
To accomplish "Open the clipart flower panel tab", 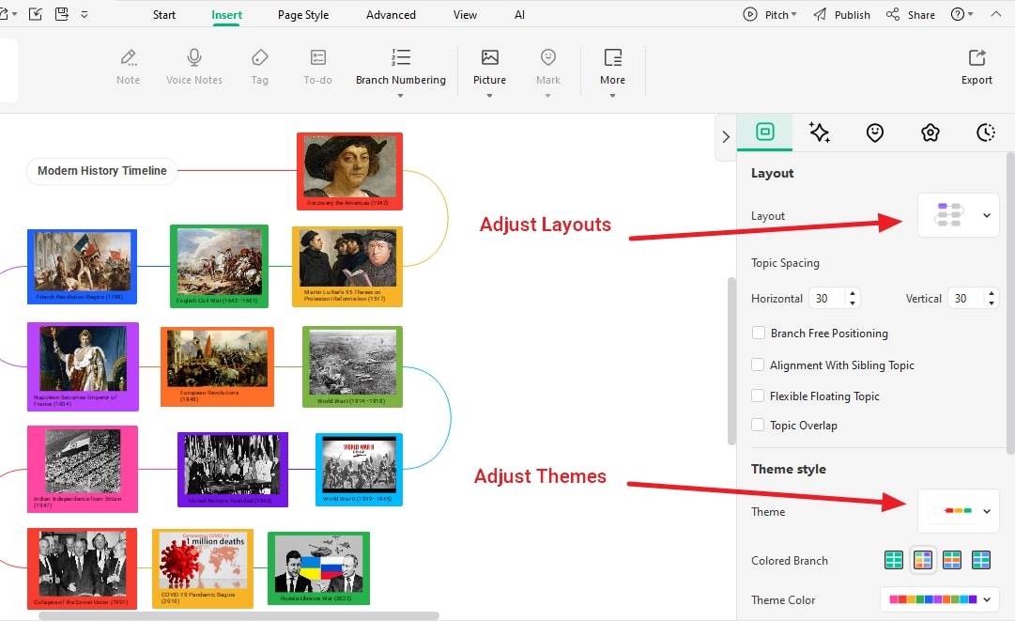I will (x=930, y=132).
